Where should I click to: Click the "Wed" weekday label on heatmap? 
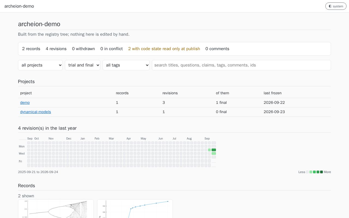click(x=22, y=153)
